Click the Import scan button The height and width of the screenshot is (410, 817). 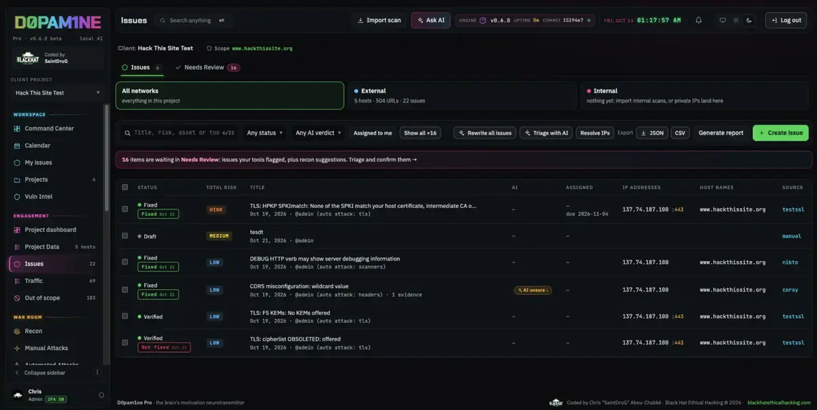pos(379,20)
